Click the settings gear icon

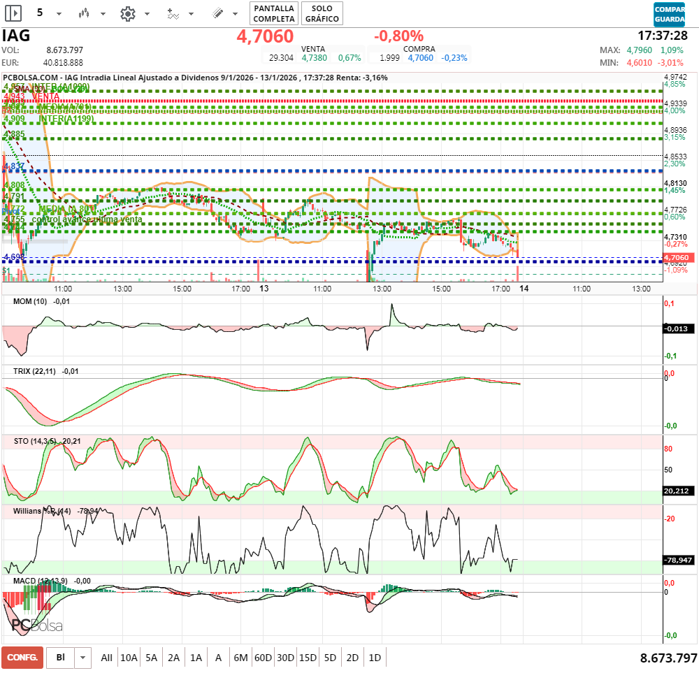127,13
